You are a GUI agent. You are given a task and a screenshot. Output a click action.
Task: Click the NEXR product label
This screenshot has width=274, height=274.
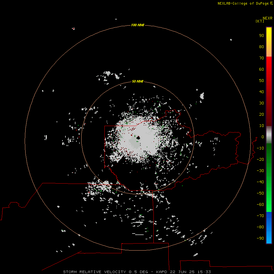(268, 18)
